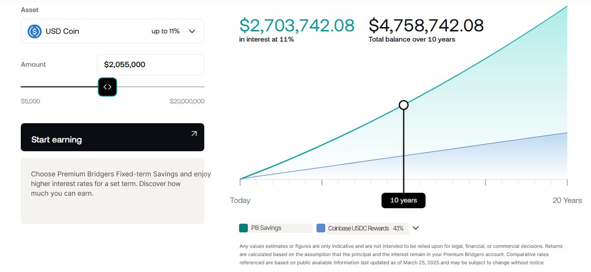Select the Coinbase USDC Rewards comparison label
591x272 pixels.
pyautogui.click(x=359, y=228)
